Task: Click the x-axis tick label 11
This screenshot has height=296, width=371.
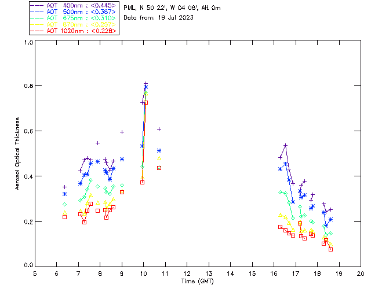Action: 165,273
